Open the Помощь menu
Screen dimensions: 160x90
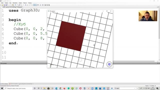point(30,3)
